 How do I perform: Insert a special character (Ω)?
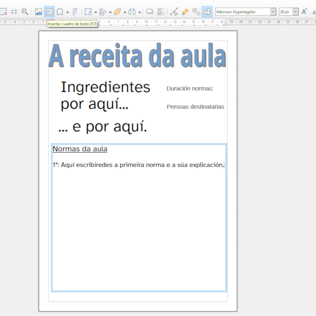point(60,11)
